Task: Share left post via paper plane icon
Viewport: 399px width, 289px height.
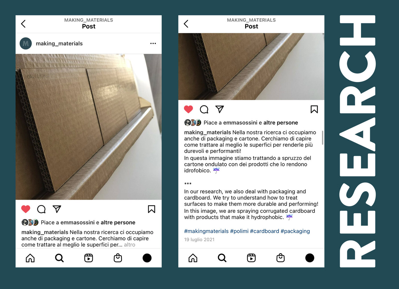Action: pos(57,209)
